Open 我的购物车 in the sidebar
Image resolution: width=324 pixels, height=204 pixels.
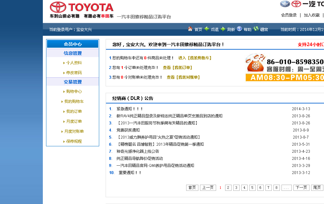[74, 101]
